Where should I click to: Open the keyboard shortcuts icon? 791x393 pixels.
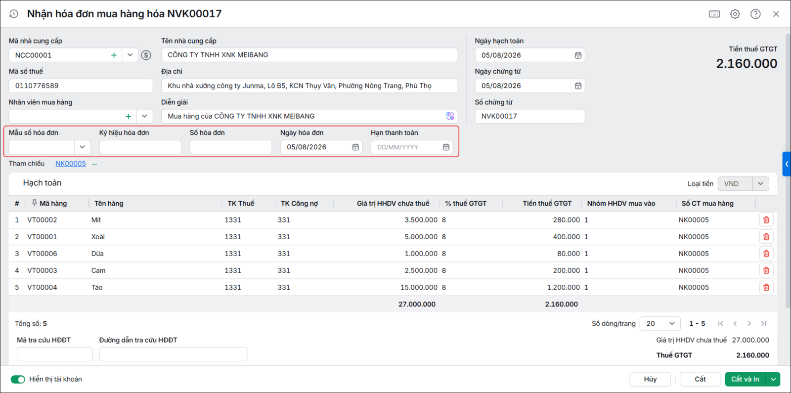[x=714, y=14]
